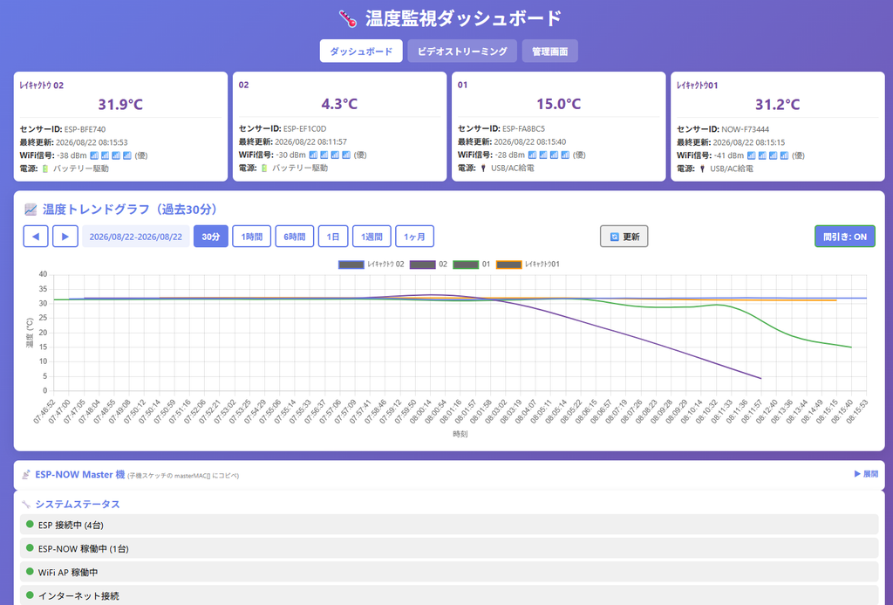Switch to the 管理画面 tab
Screen dimensions: 893x605
pyautogui.click(x=549, y=52)
